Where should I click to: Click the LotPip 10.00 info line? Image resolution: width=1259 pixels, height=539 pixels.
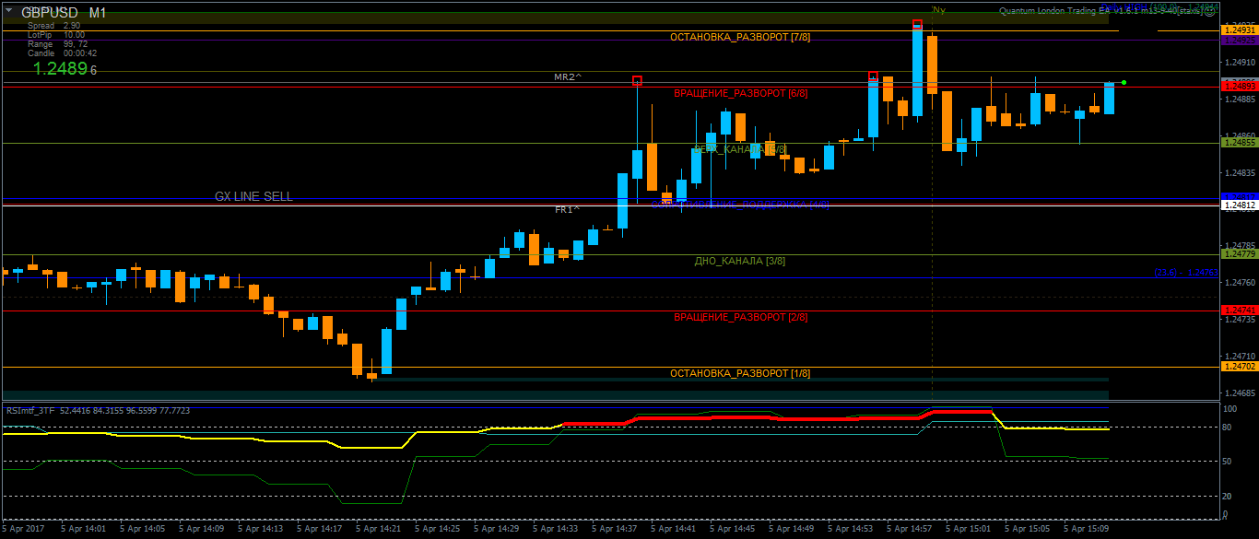coord(56,35)
